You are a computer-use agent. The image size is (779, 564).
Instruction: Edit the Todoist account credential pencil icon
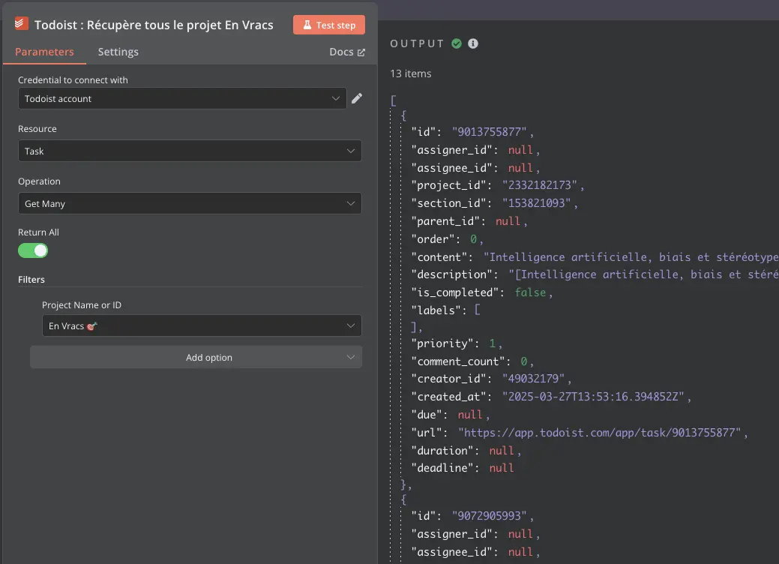click(x=357, y=98)
